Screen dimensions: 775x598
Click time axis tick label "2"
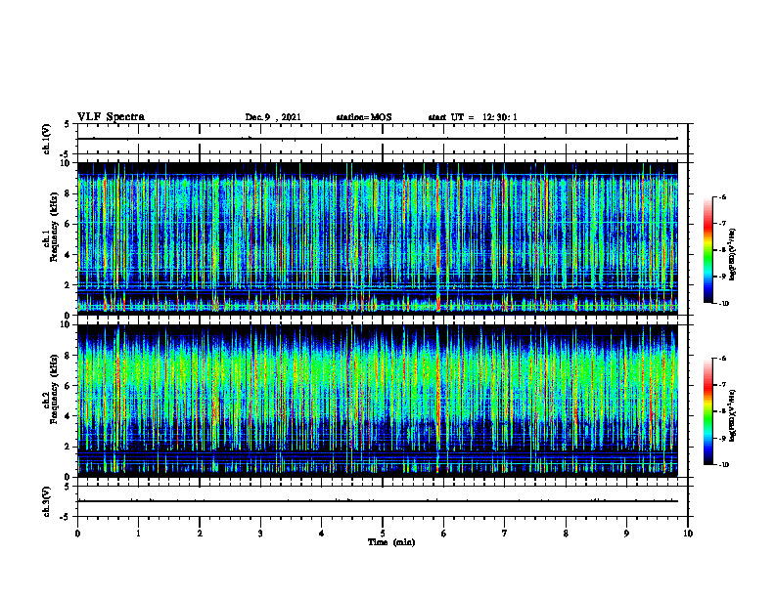(x=200, y=534)
